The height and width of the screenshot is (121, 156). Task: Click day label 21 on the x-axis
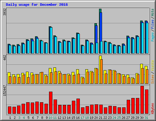101,118
